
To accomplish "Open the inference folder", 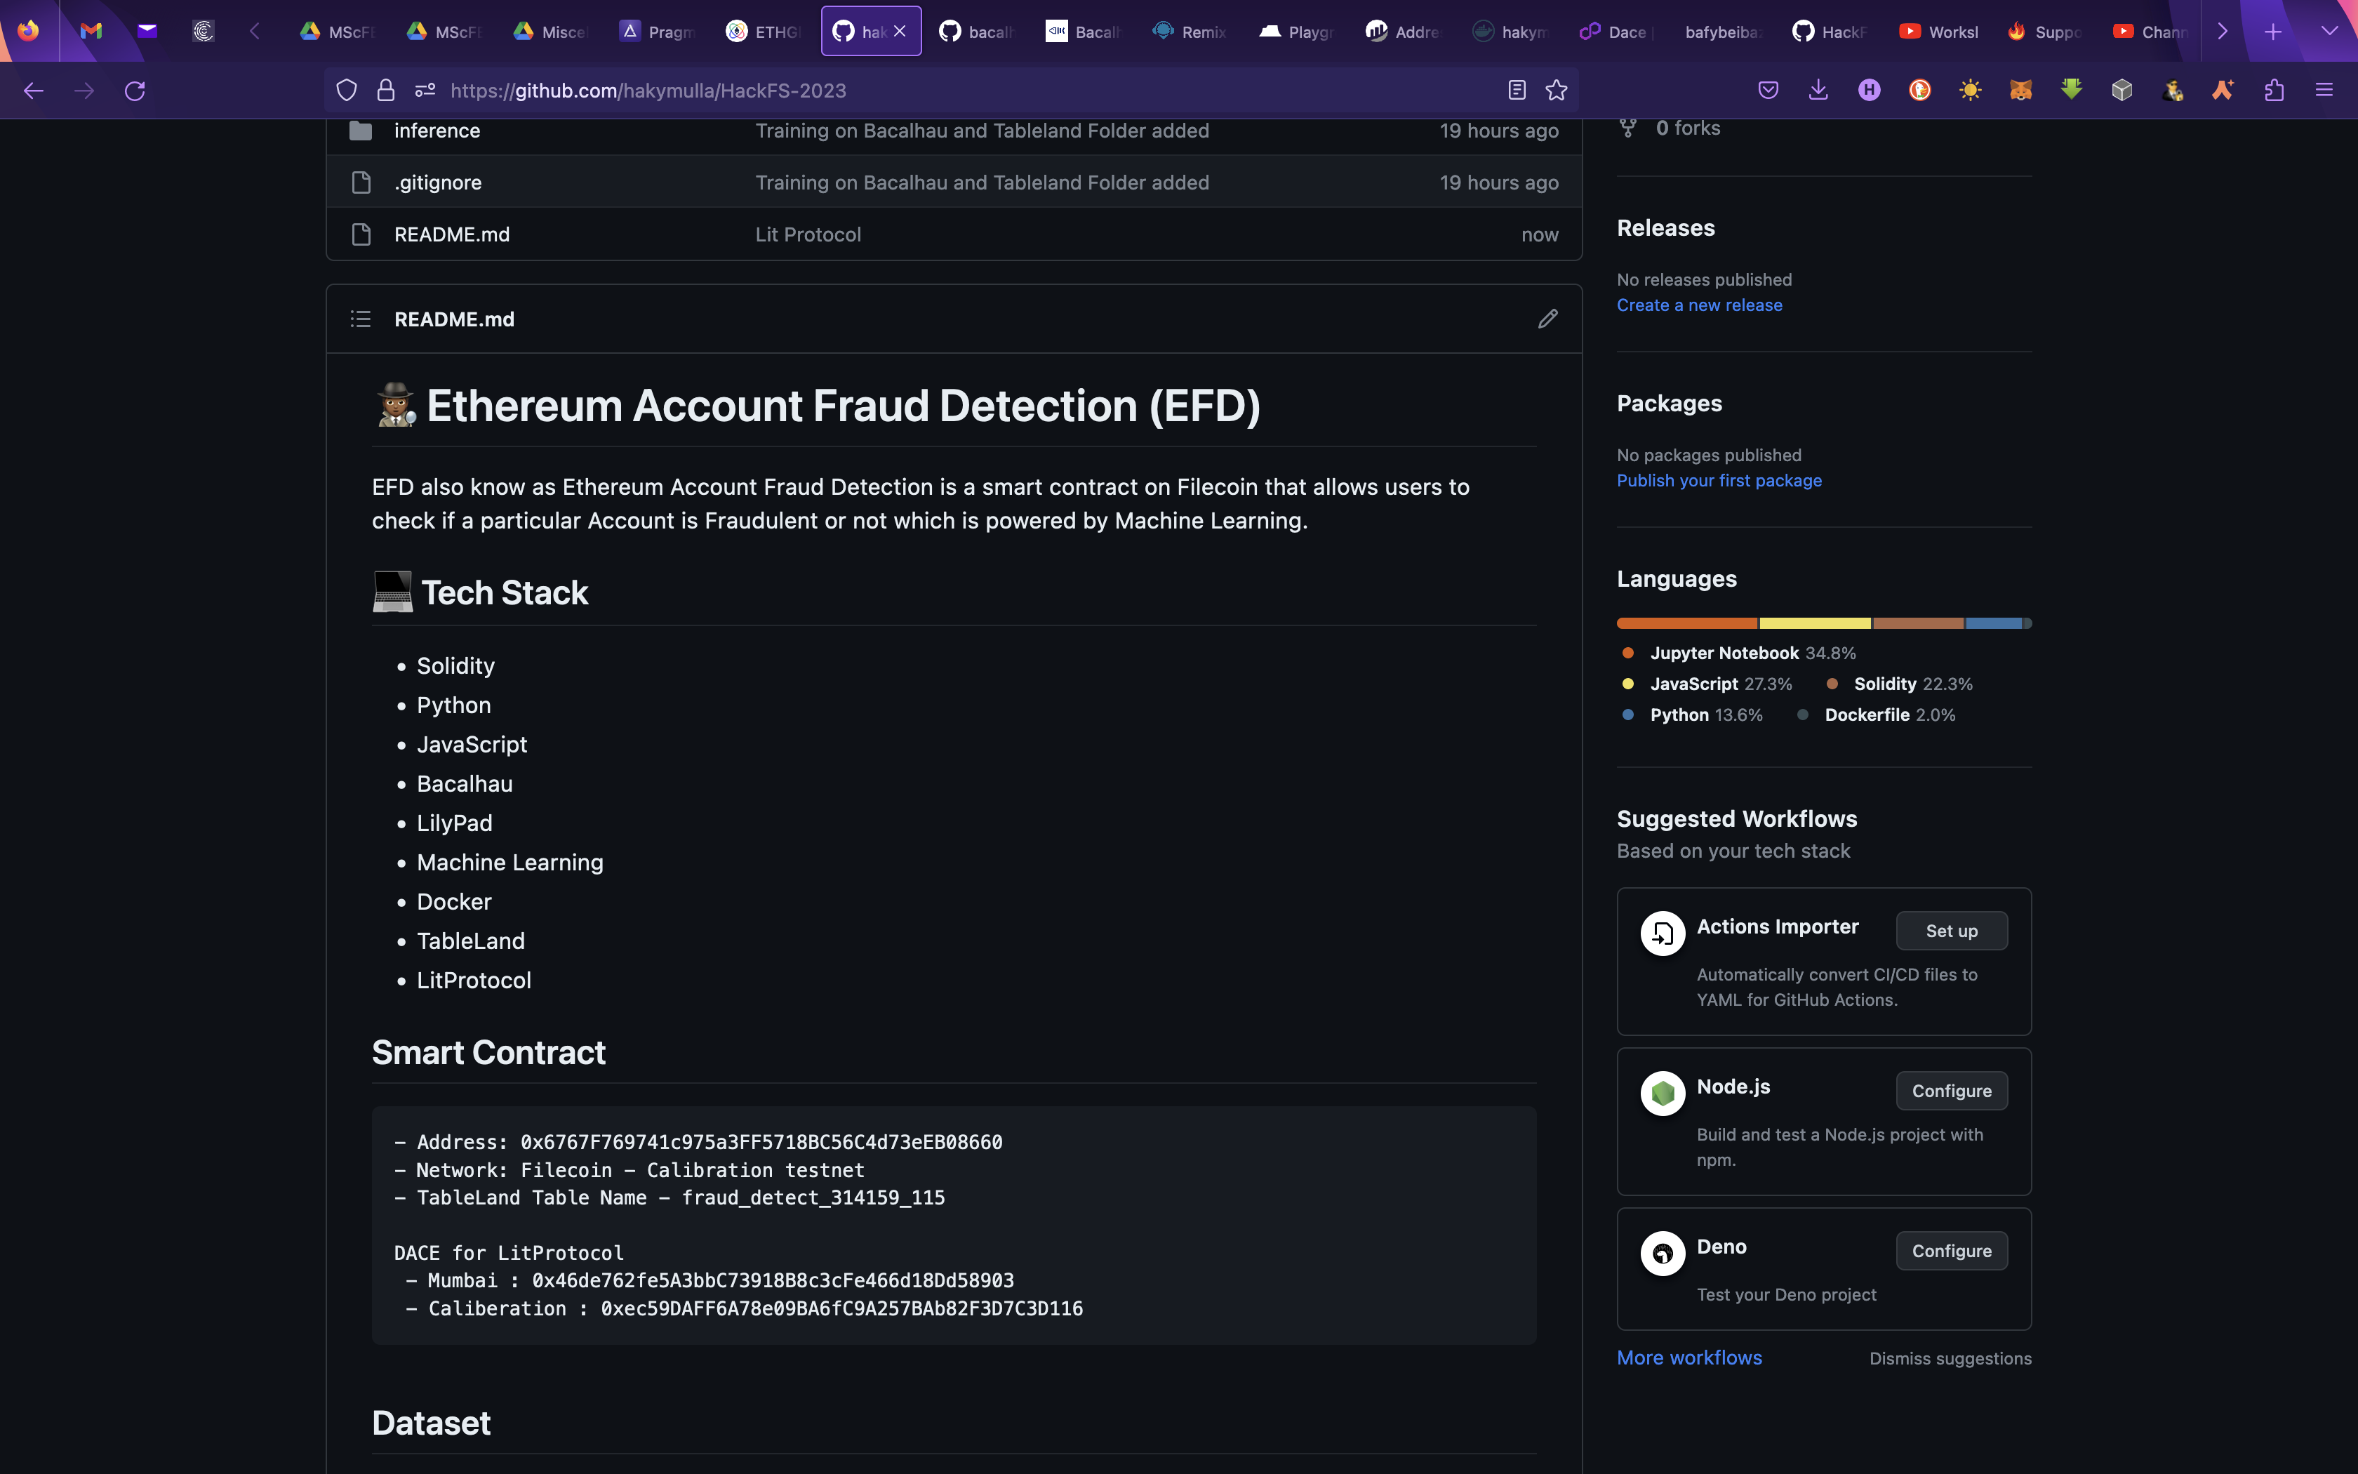I will 437,131.
